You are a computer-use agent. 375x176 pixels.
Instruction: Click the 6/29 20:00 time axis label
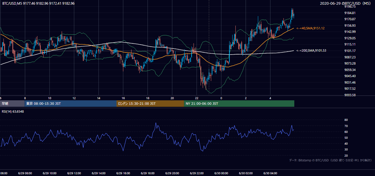[x=172, y=173]
